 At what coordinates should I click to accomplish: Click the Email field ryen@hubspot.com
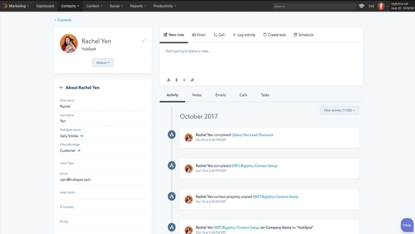pyautogui.click(x=75, y=180)
